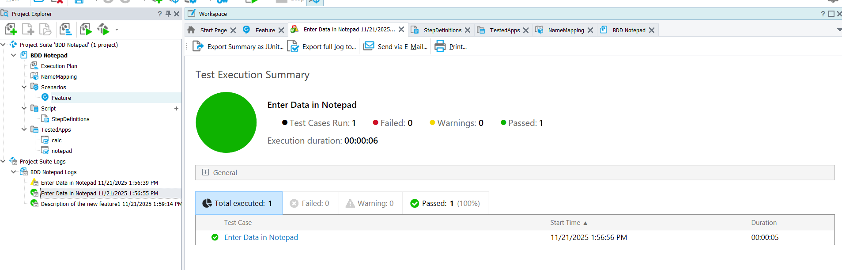Close the TestedApps tab
842x270 pixels.
coord(526,30)
